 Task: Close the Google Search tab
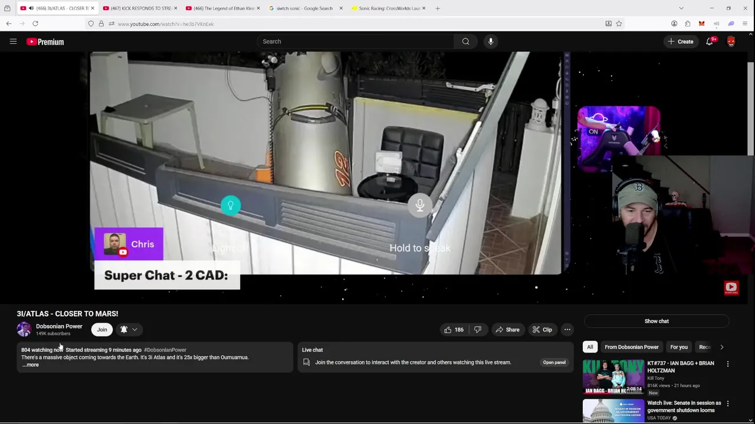point(340,8)
